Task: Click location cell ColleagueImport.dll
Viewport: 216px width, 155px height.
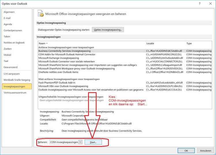Action: click(x=164, y=65)
